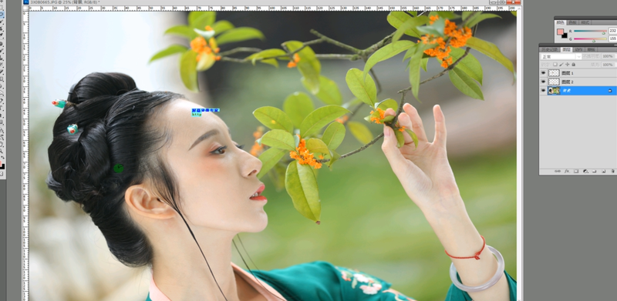Screen dimensions: 617x301
Task: Create a new adjustment layer
Action: 585,172
